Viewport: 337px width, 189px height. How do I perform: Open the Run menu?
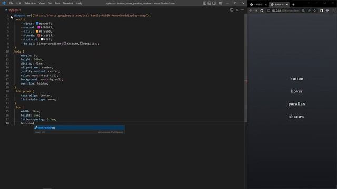[57, 3]
